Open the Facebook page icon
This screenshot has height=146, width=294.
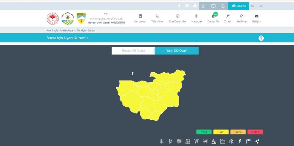(x=179, y=6)
